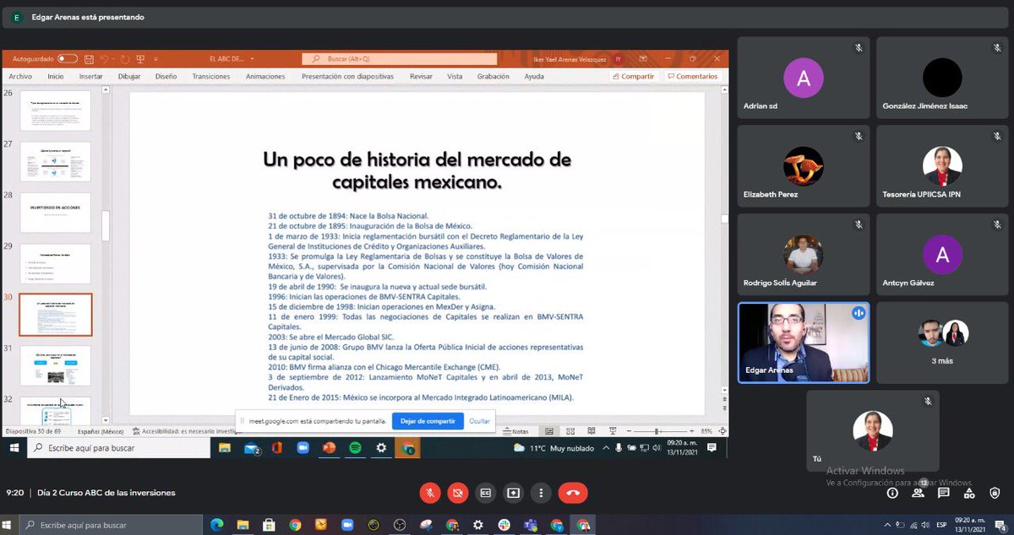
Task: Click Accesibilidad status bar entry
Action: [186, 431]
